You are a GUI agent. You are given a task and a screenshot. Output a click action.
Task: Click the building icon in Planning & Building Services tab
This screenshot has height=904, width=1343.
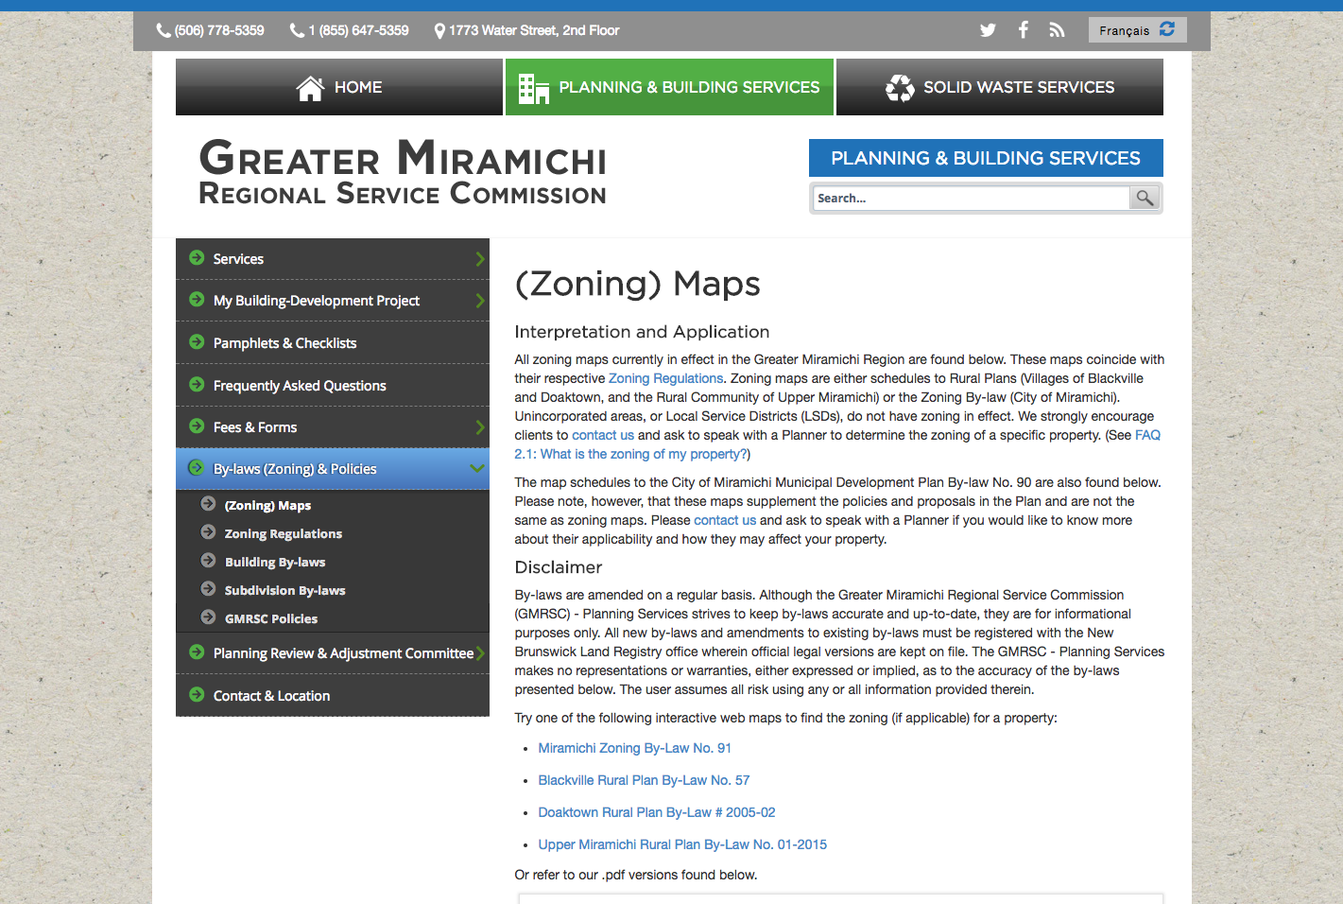pyautogui.click(x=534, y=88)
